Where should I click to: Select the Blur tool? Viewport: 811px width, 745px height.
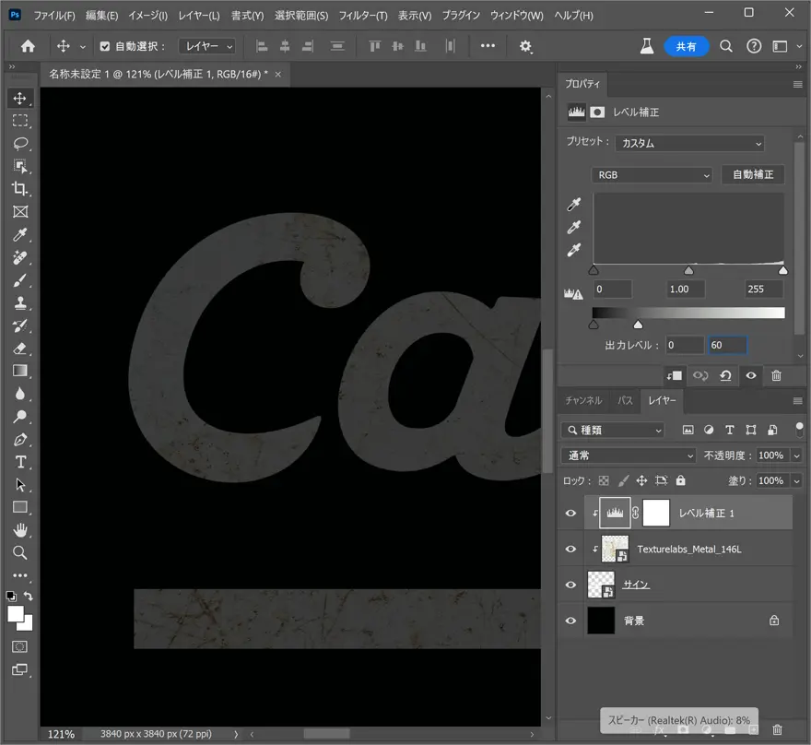[x=19, y=394]
